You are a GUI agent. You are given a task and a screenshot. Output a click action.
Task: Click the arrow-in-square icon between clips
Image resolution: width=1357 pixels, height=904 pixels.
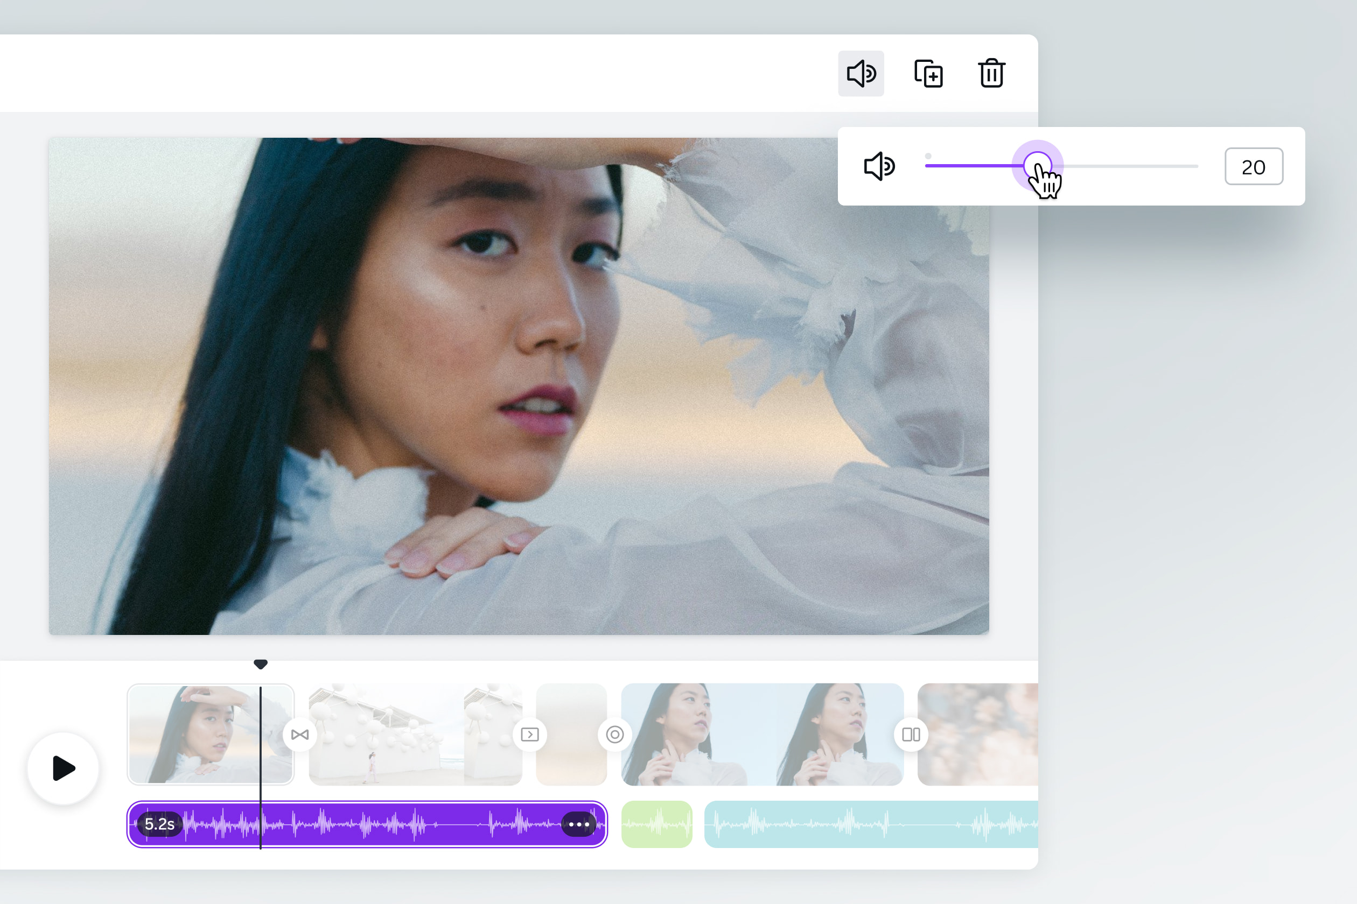(530, 734)
